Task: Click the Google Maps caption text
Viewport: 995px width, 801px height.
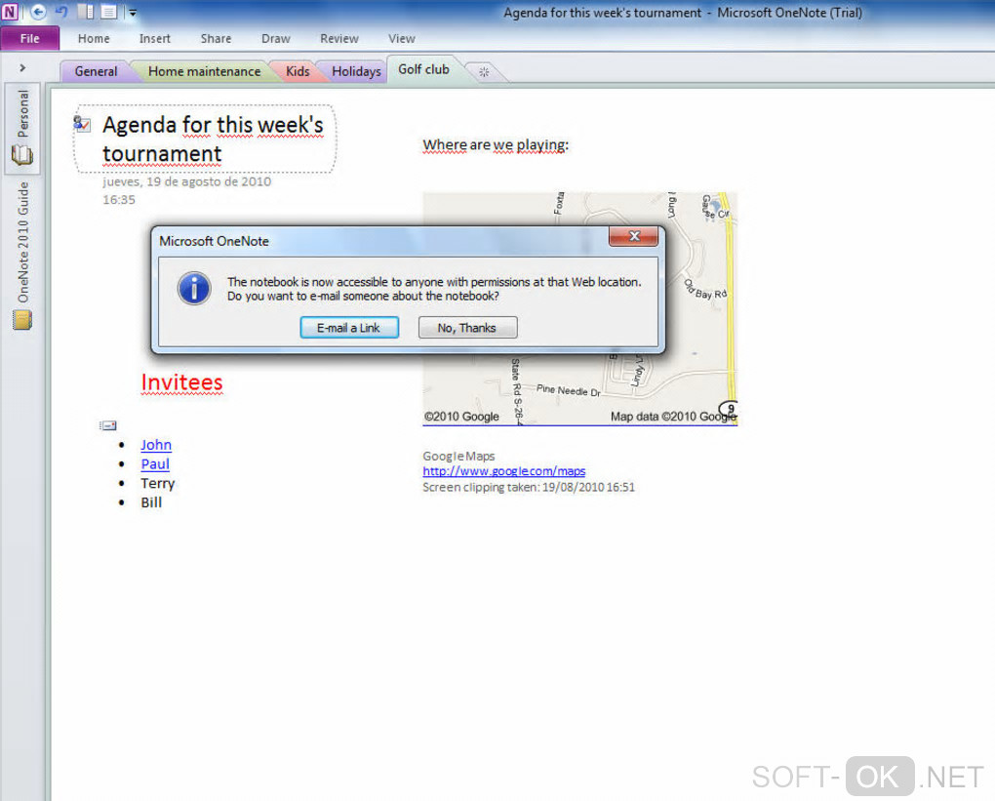Action: pyautogui.click(x=458, y=456)
